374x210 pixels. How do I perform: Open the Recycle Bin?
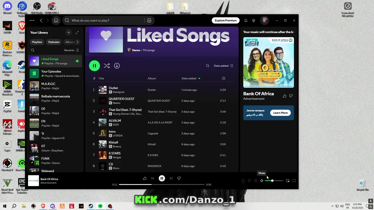point(363,185)
